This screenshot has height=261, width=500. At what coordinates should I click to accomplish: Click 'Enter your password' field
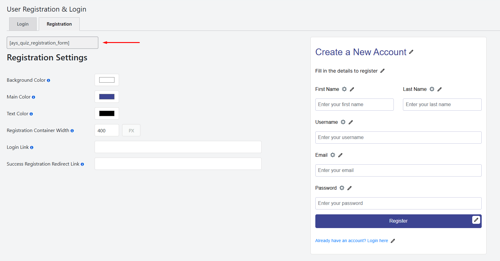[398, 203]
